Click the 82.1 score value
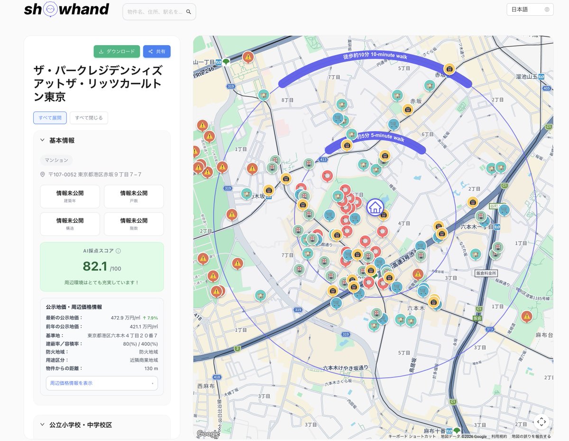 click(x=95, y=266)
